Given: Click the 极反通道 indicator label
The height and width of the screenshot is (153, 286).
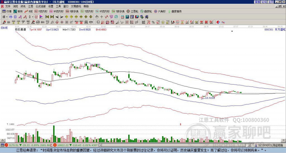Looking at the screenshot, I should pyautogui.click(x=20, y=29).
